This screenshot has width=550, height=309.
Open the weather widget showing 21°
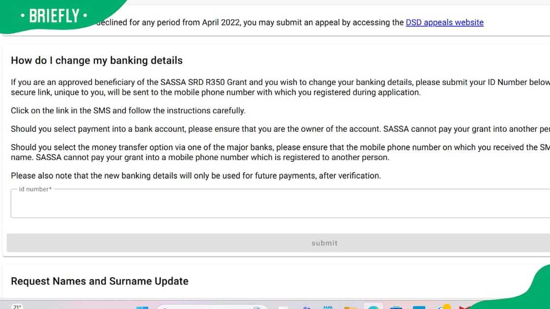[17, 307]
